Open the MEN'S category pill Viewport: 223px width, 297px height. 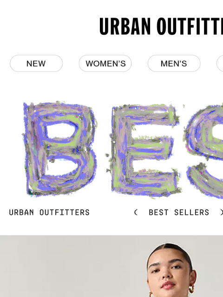(174, 64)
